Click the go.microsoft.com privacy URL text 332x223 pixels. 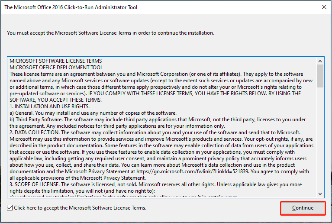click(x=192, y=171)
